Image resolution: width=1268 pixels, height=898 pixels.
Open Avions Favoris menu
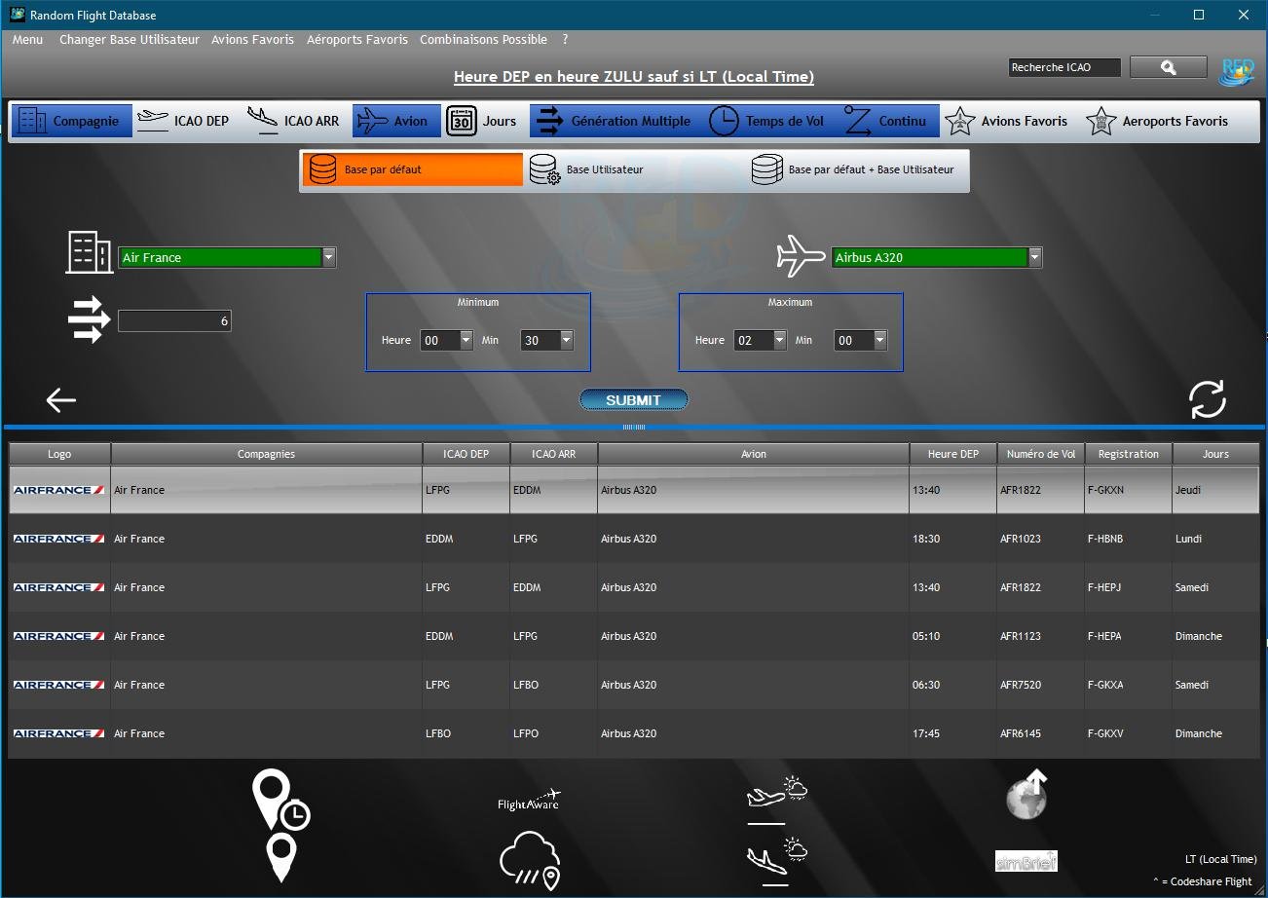252,40
